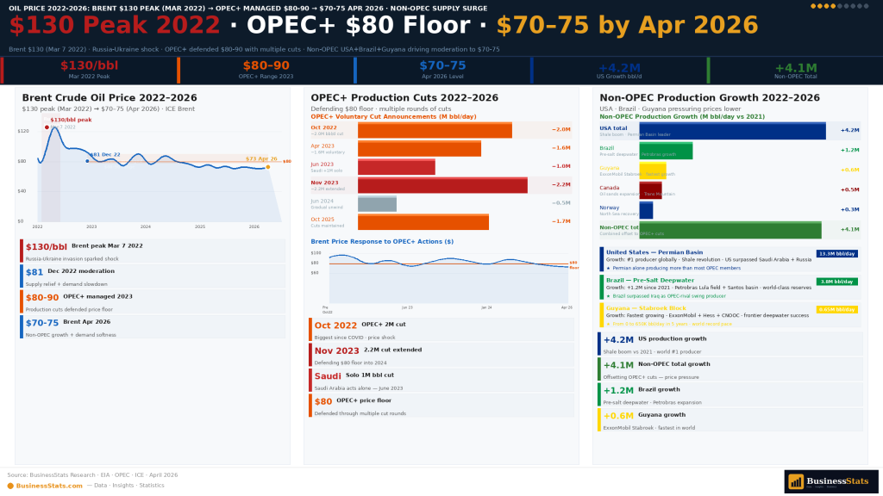This screenshot has width=883, height=496.
Task: Click the "$81 Dec 22" marker on Brent chart
Action: tap(87, 161)
